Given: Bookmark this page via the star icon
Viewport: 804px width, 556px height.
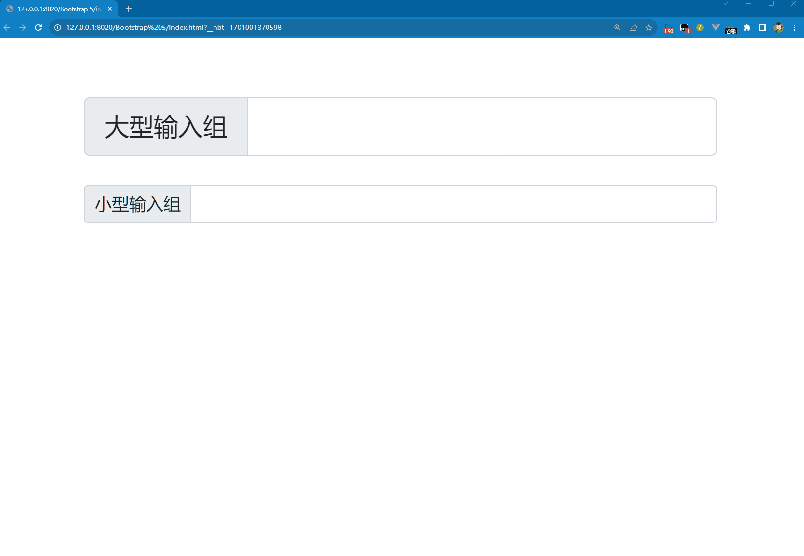Looking at the screenshot, I should tap(649, 28).
